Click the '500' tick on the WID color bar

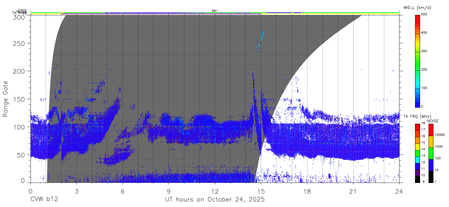click(x=424, y=14)
